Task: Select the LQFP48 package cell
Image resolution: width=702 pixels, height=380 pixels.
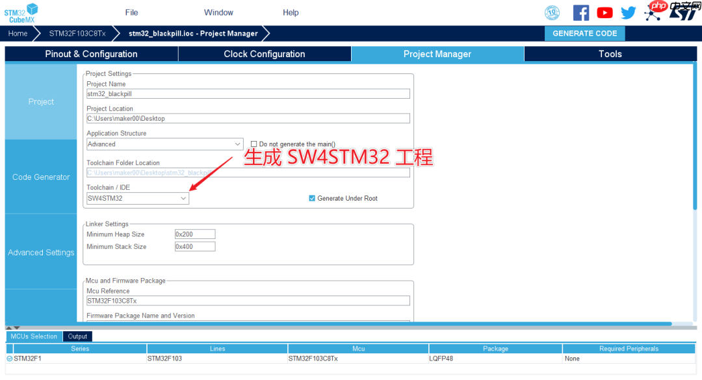Action: tap(495, 359)
